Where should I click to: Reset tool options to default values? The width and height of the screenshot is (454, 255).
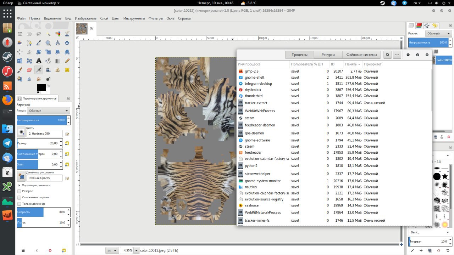tap(64, 250)
